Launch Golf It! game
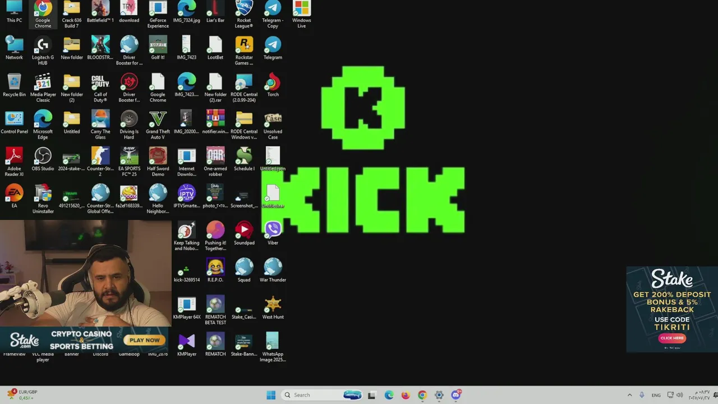The width and height of the screenshot is (718, 404). [158, 48]
